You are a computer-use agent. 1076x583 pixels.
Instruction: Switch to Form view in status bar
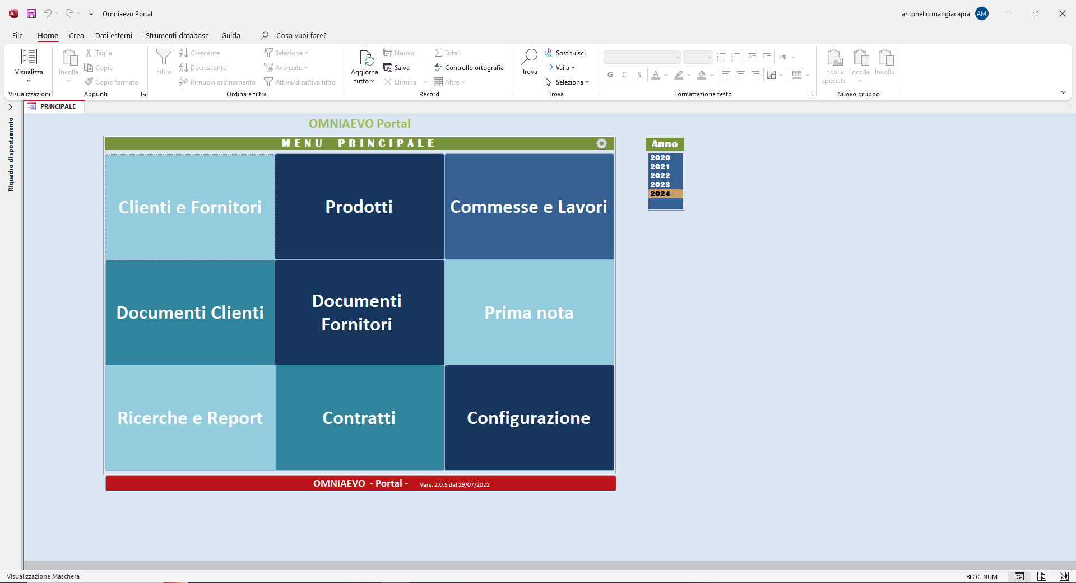1019,576
